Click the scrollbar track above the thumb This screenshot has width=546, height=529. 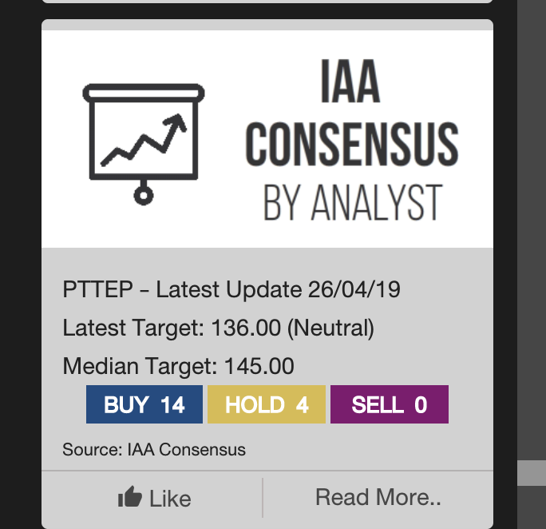click(x=532, y=240)
